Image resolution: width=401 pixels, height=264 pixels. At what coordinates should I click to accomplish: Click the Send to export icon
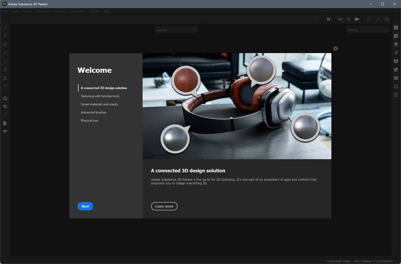pyautogui.click(x=5, y=98)
